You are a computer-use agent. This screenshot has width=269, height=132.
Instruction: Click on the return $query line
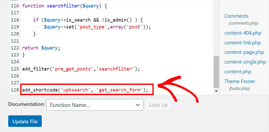tap(41, 48)
